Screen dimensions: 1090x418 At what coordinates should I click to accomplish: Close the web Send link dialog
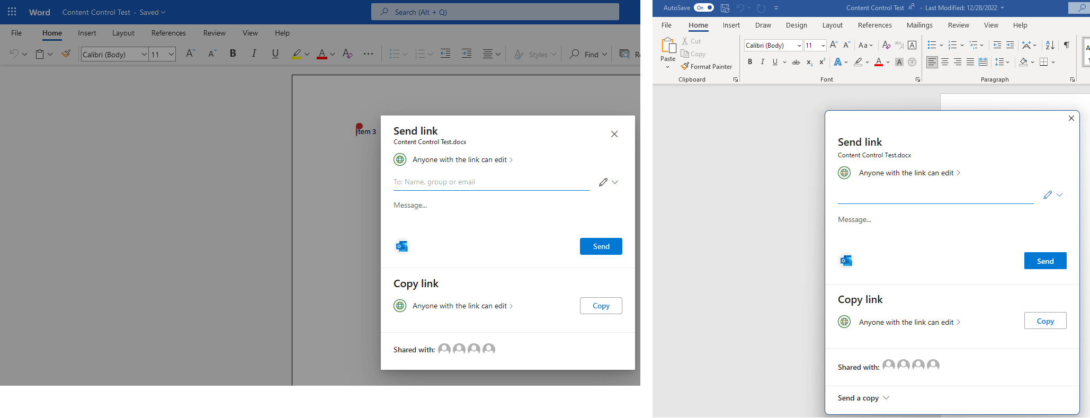pyautogui.click(x=614, y=134)
